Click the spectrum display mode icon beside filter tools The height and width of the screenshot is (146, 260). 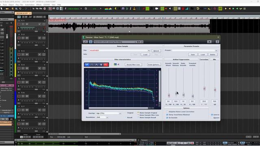coord(115,64)
